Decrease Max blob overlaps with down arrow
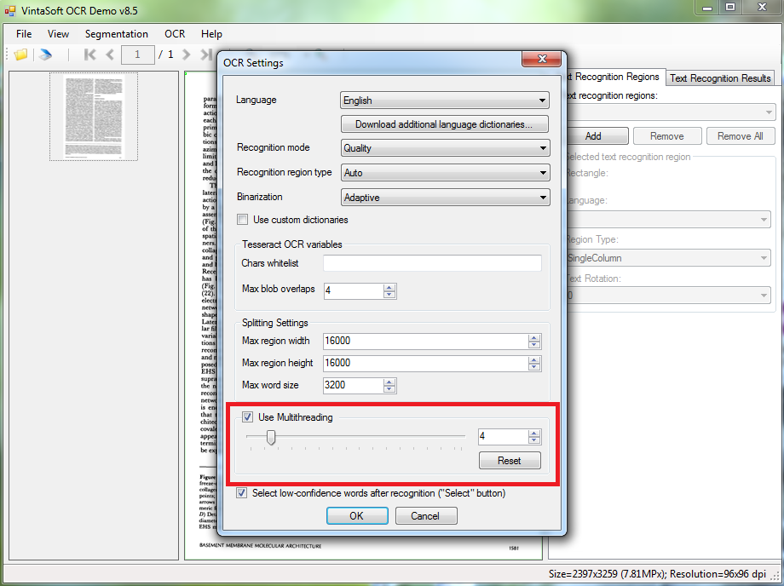784x586 pixels. coord(389,295)
